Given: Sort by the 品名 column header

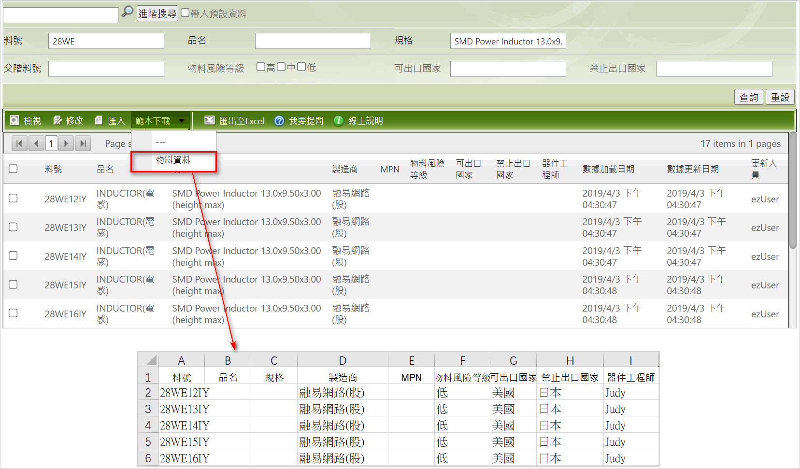Looking at the screenshot, I should tap(105, 169).
